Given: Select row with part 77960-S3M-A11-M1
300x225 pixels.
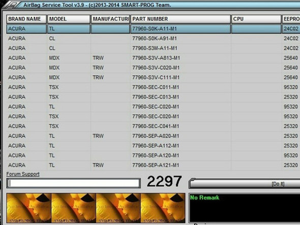Looking at the screenshot, I should pos(153,48).
